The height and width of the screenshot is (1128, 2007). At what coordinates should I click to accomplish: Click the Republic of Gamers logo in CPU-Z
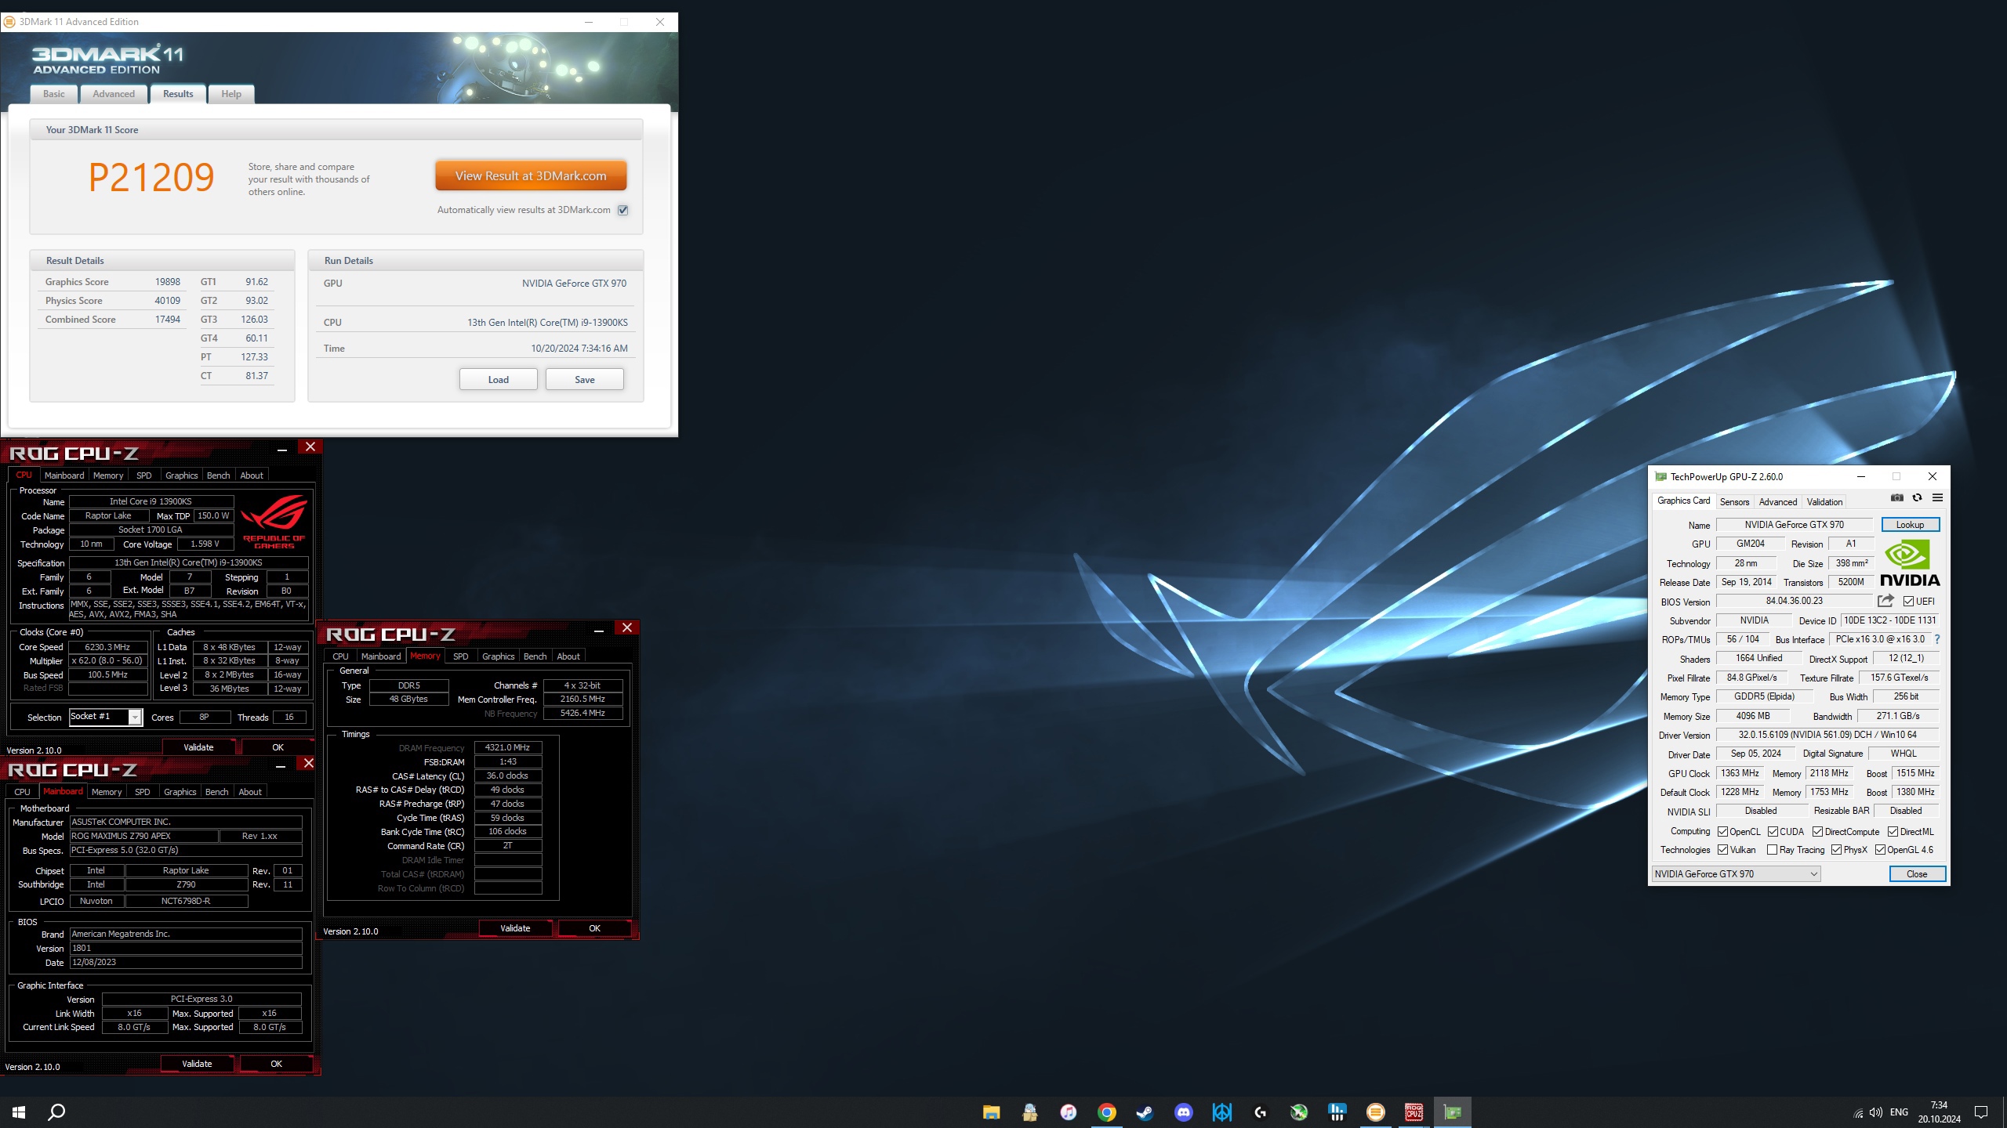(x=274, y=521)
